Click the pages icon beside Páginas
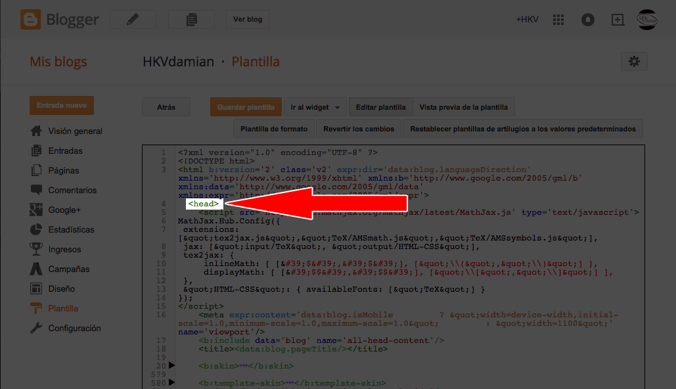 (36, 170)
